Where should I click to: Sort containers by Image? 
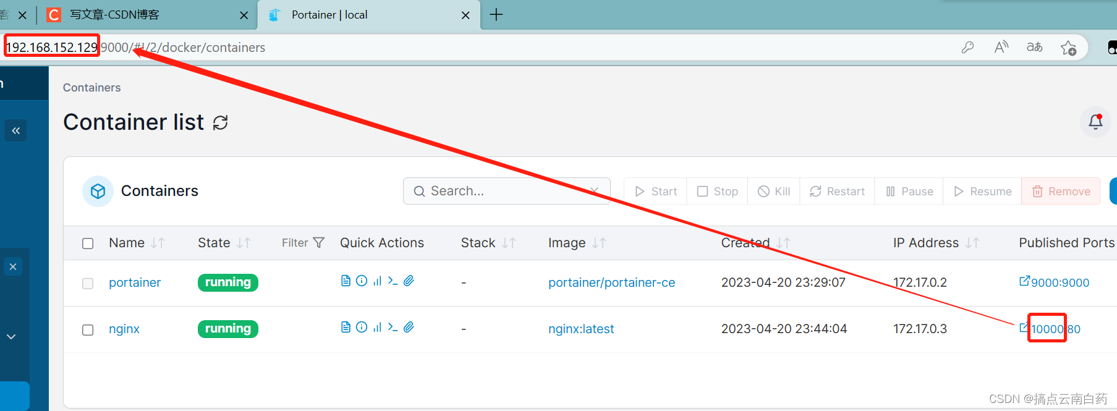point(577,243)
